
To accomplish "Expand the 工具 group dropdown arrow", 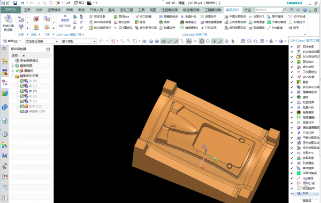I will click(53, 35).
